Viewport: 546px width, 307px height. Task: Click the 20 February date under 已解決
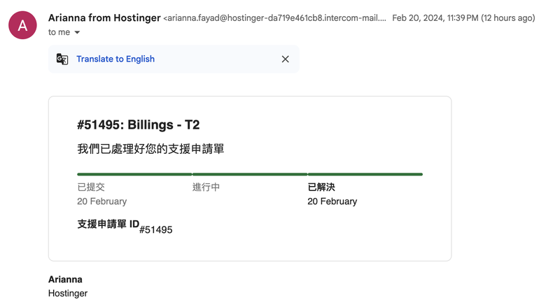click(x=332, y=201)
